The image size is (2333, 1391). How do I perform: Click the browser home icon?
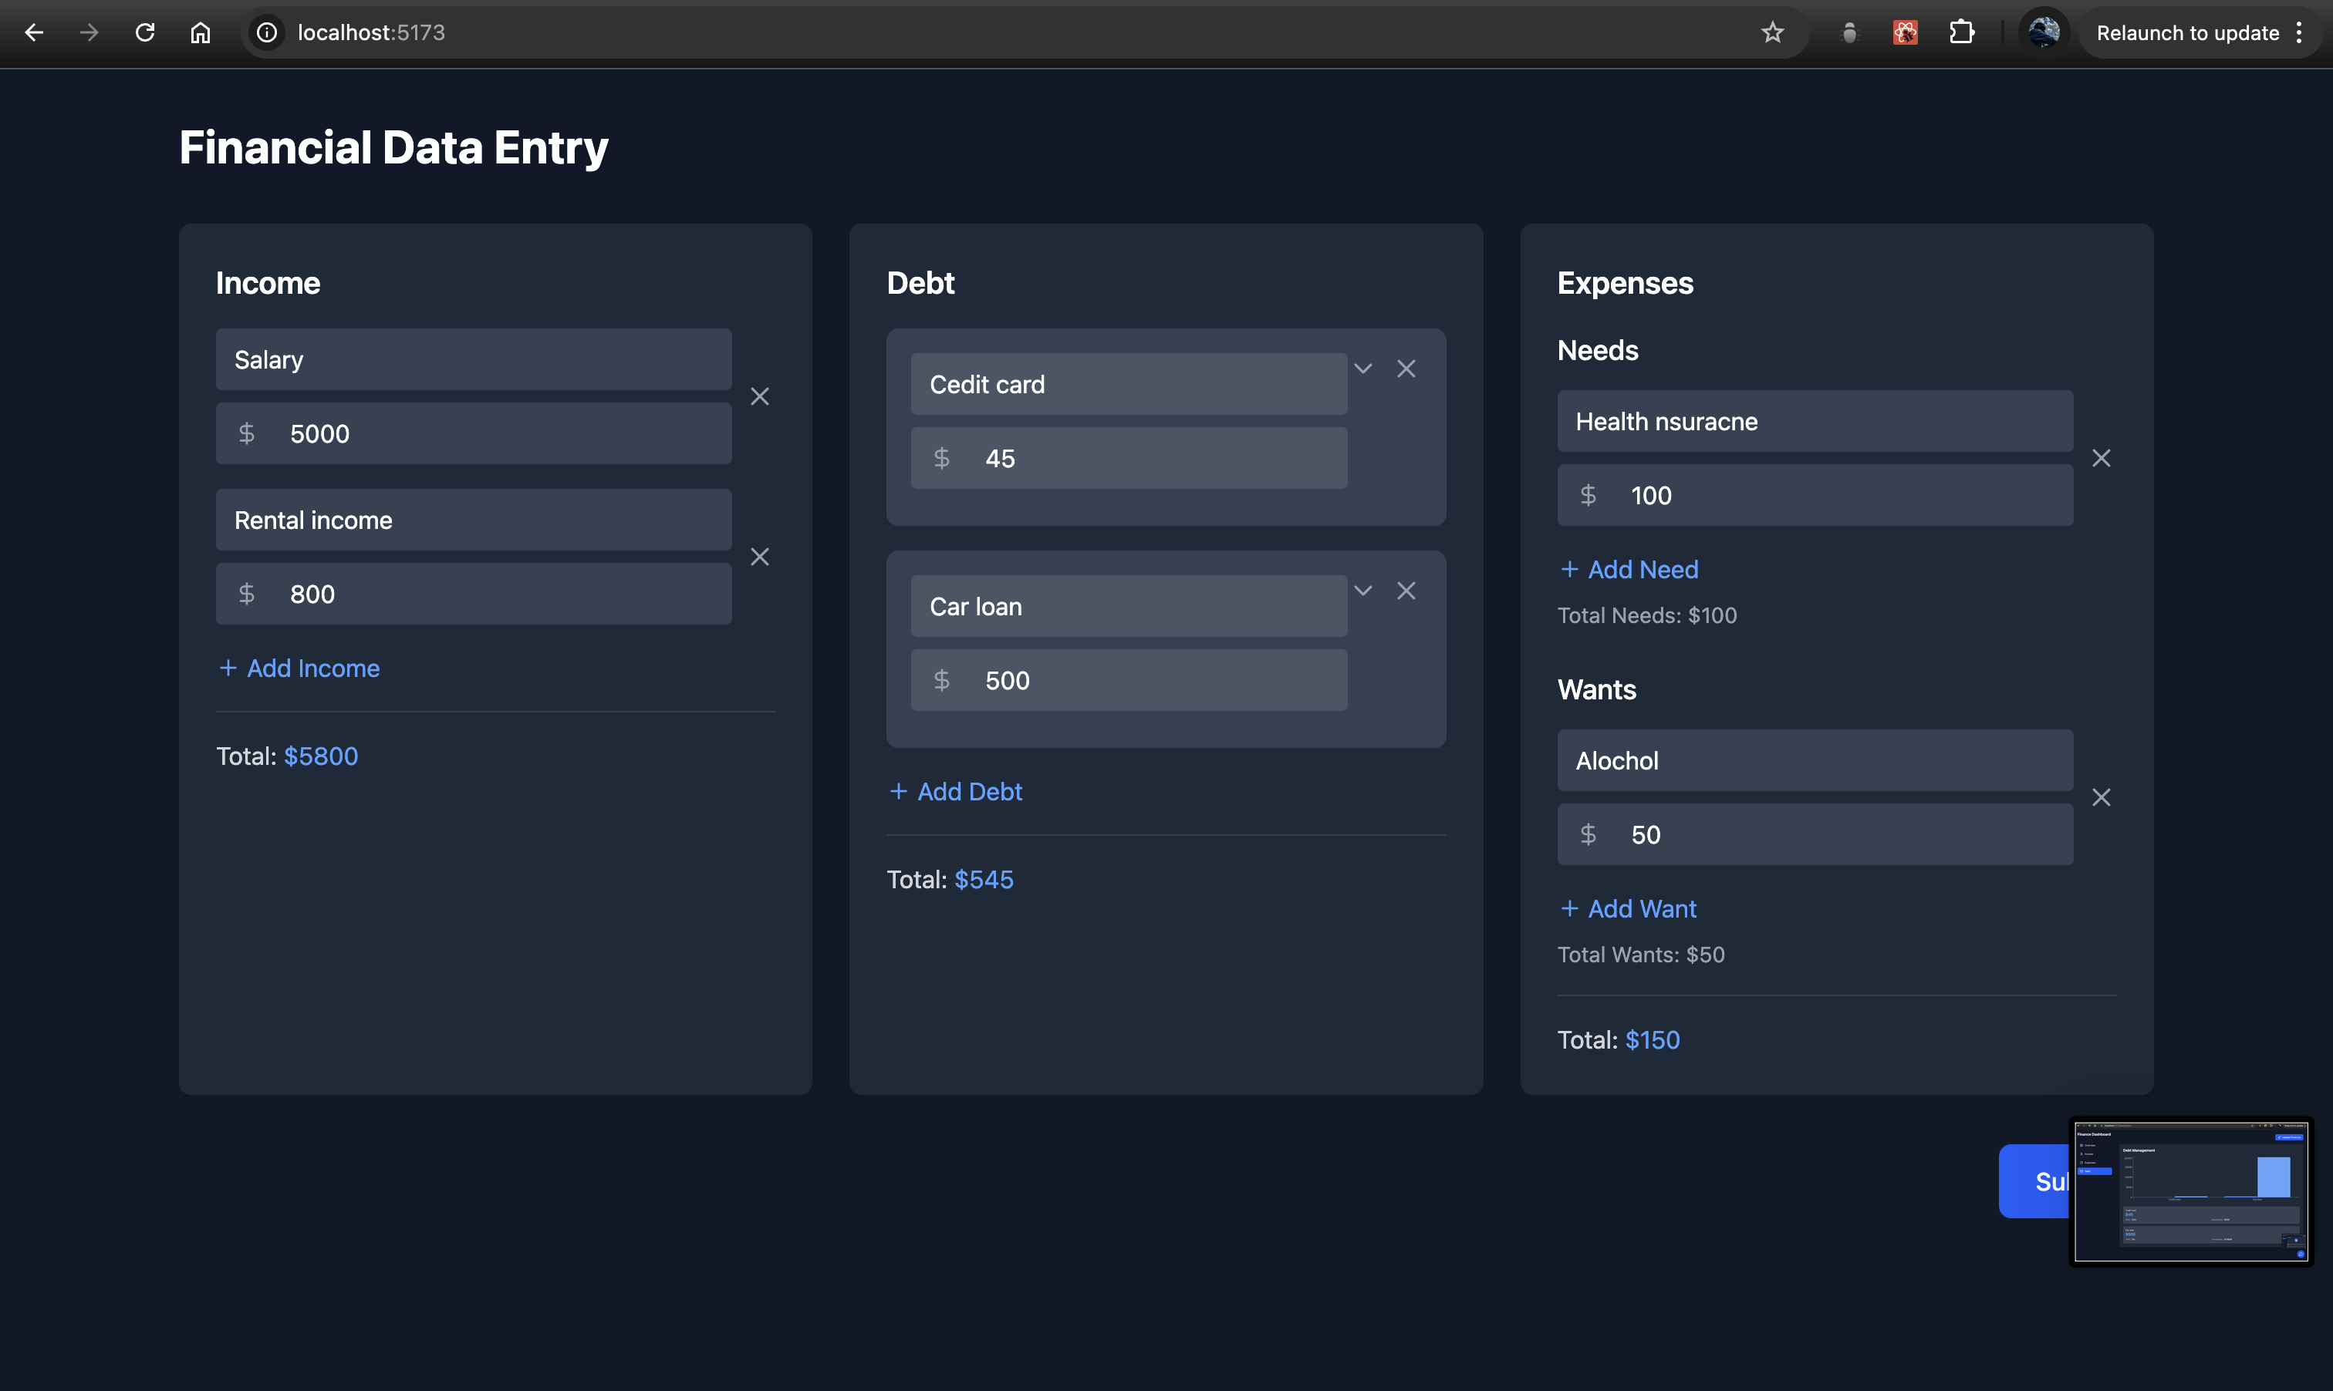pyautogui.click(x=200, y=33)
